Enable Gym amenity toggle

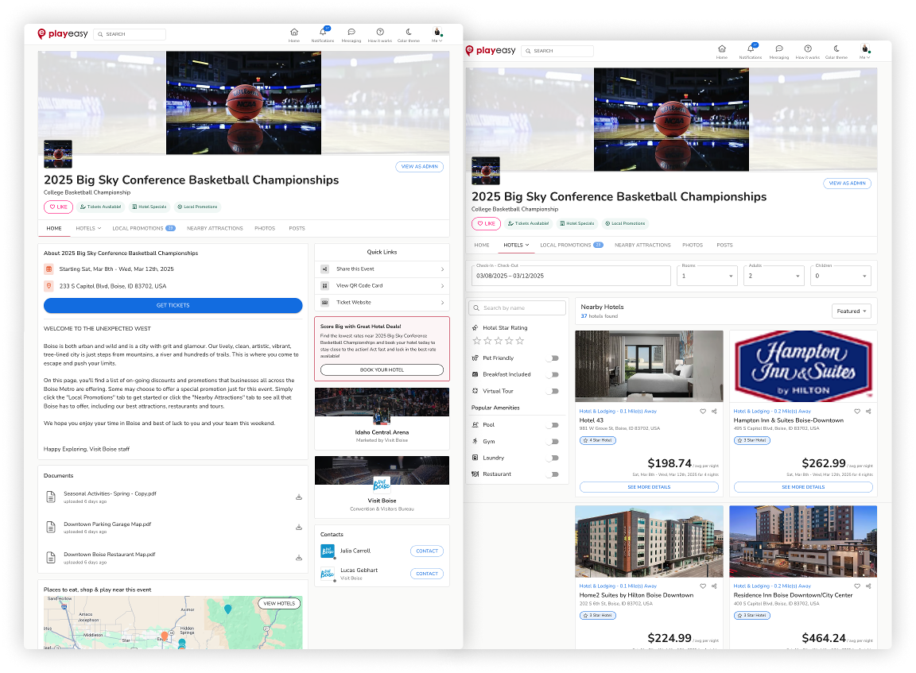(553, 441)
